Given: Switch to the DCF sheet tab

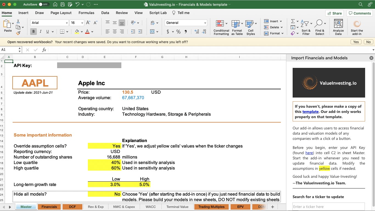Looking at the screenshot, I should pyautogui.click(x=72, y=207).
